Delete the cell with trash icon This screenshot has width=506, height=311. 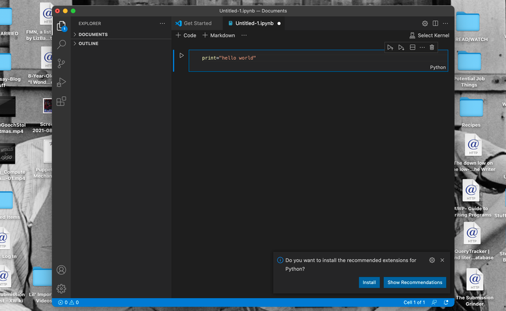point(432,47)
